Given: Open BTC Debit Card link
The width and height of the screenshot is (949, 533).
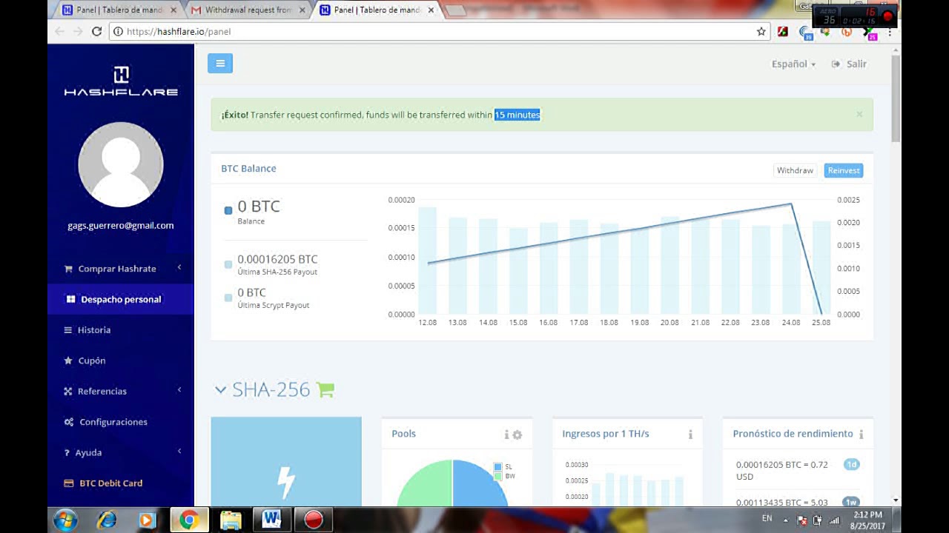Looking at the screenshot, I should [111, 483].
